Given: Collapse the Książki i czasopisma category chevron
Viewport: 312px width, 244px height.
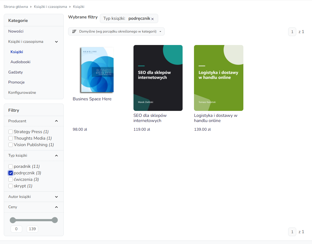Looking at the screenshot, I should (x=56, y=42).
